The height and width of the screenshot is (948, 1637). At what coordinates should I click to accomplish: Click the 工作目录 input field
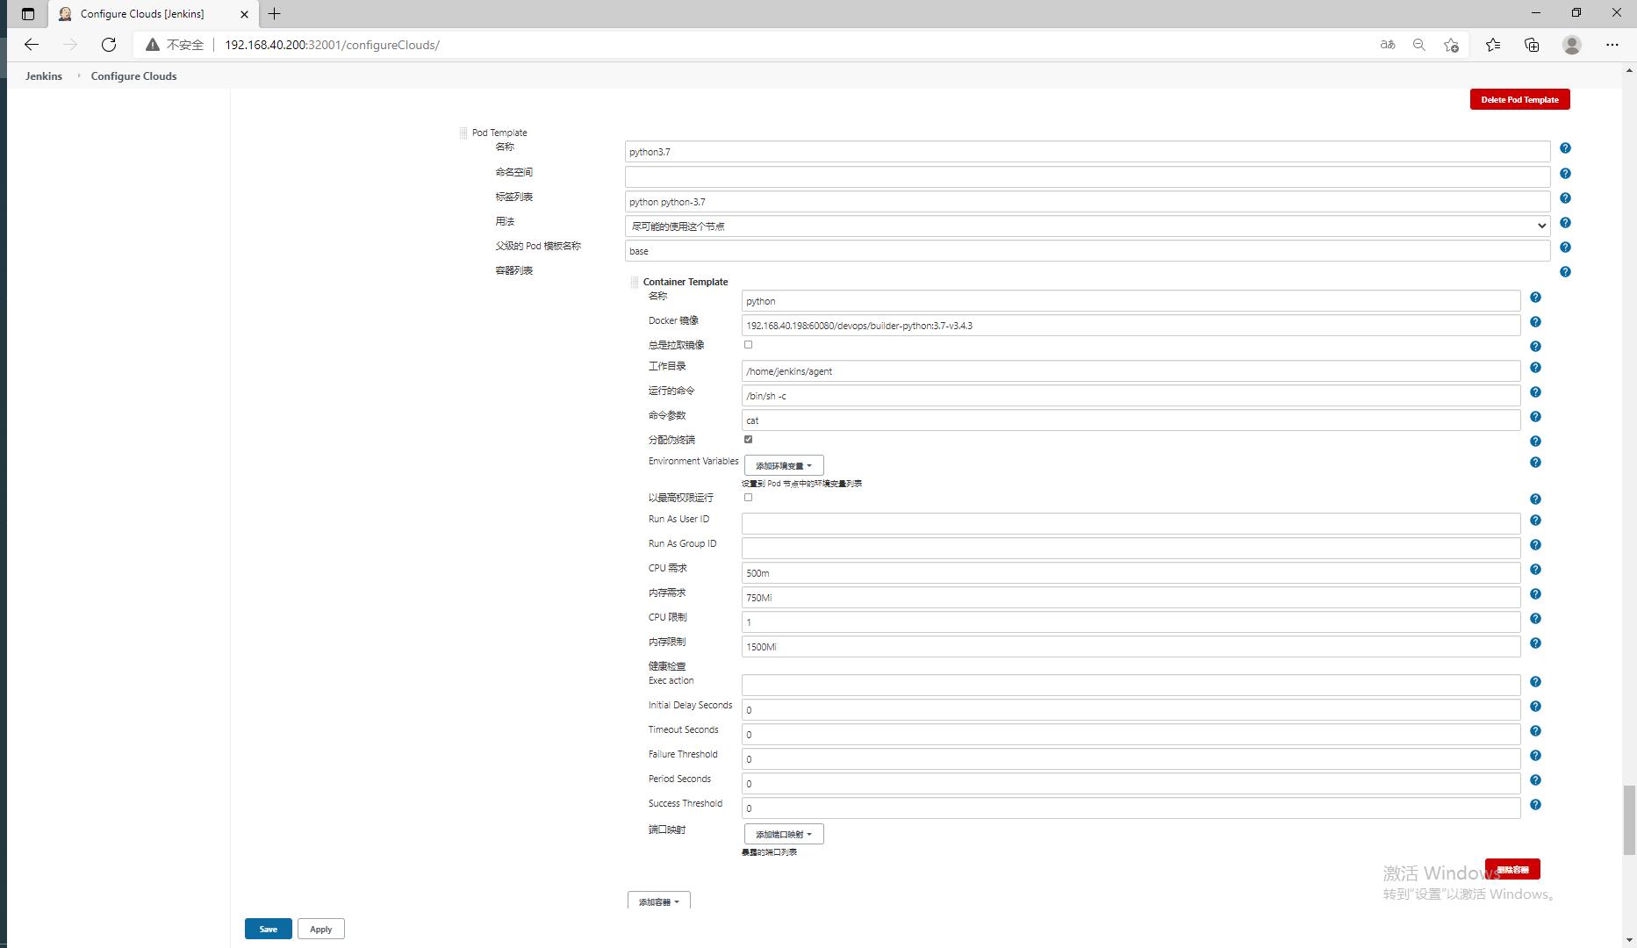click(1131, 371)
